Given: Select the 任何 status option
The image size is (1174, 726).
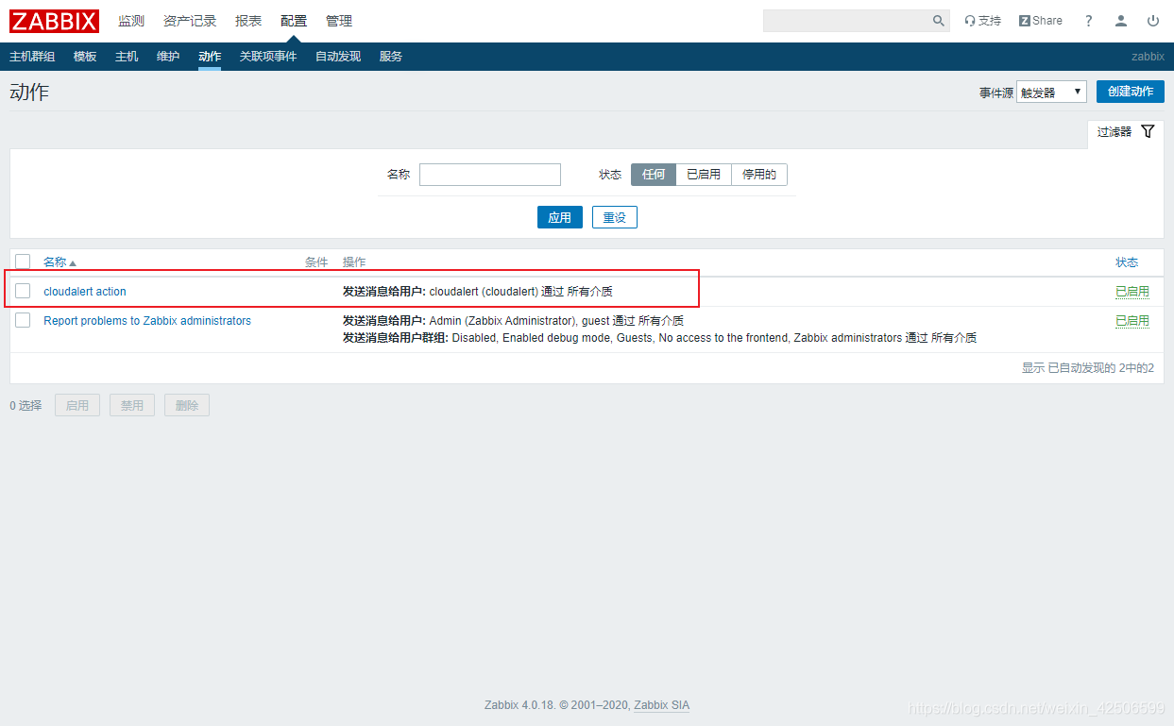Looking at the screenshot, I should click(x=654, y=175).
